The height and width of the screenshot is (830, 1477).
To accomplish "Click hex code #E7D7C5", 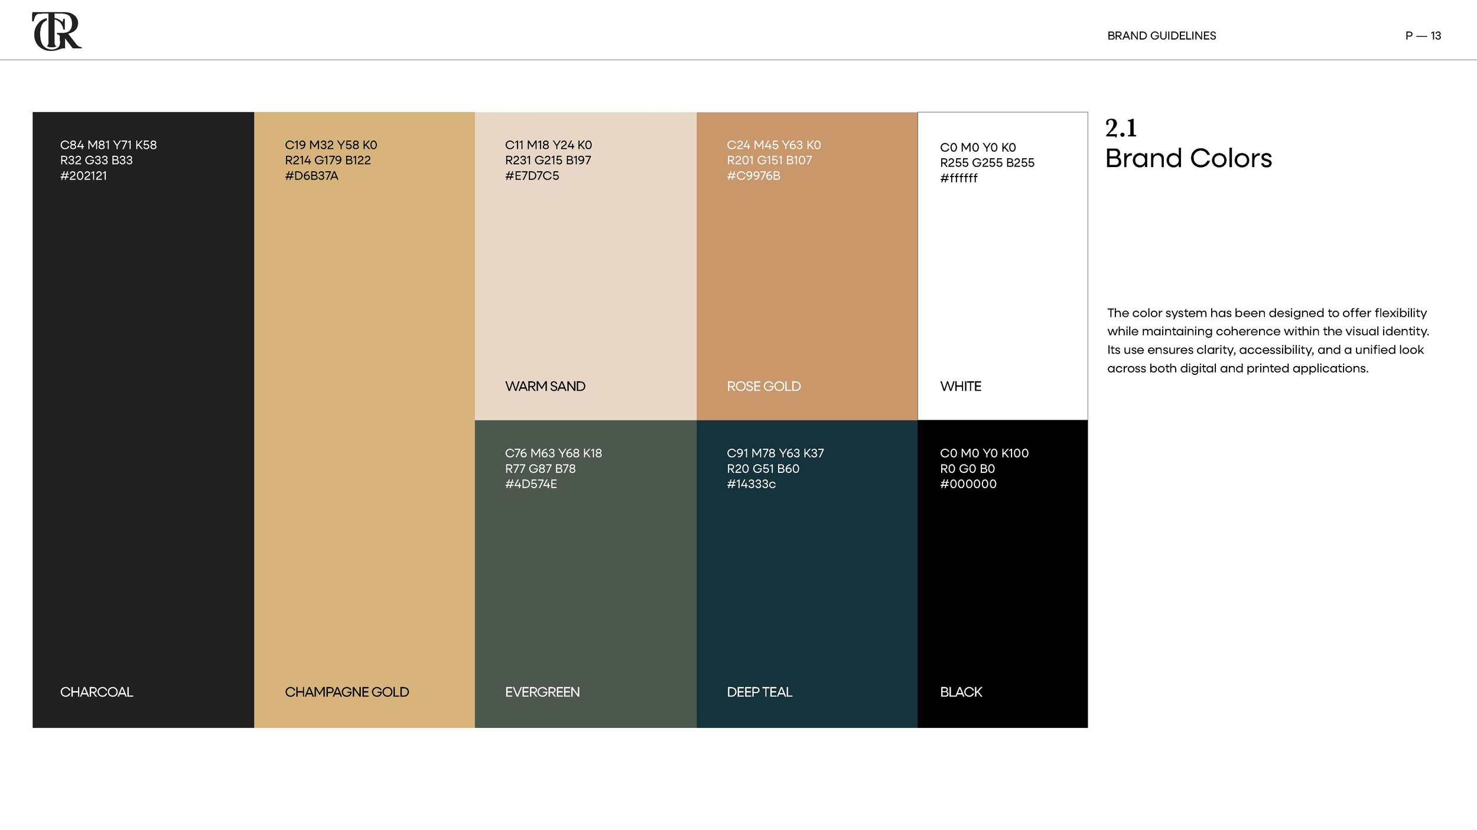I will coord(532,176).
